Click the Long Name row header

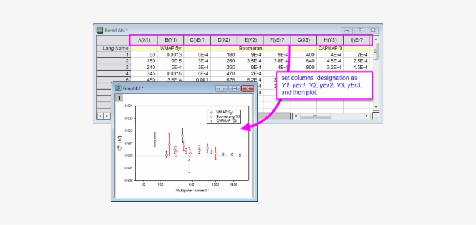114,48
